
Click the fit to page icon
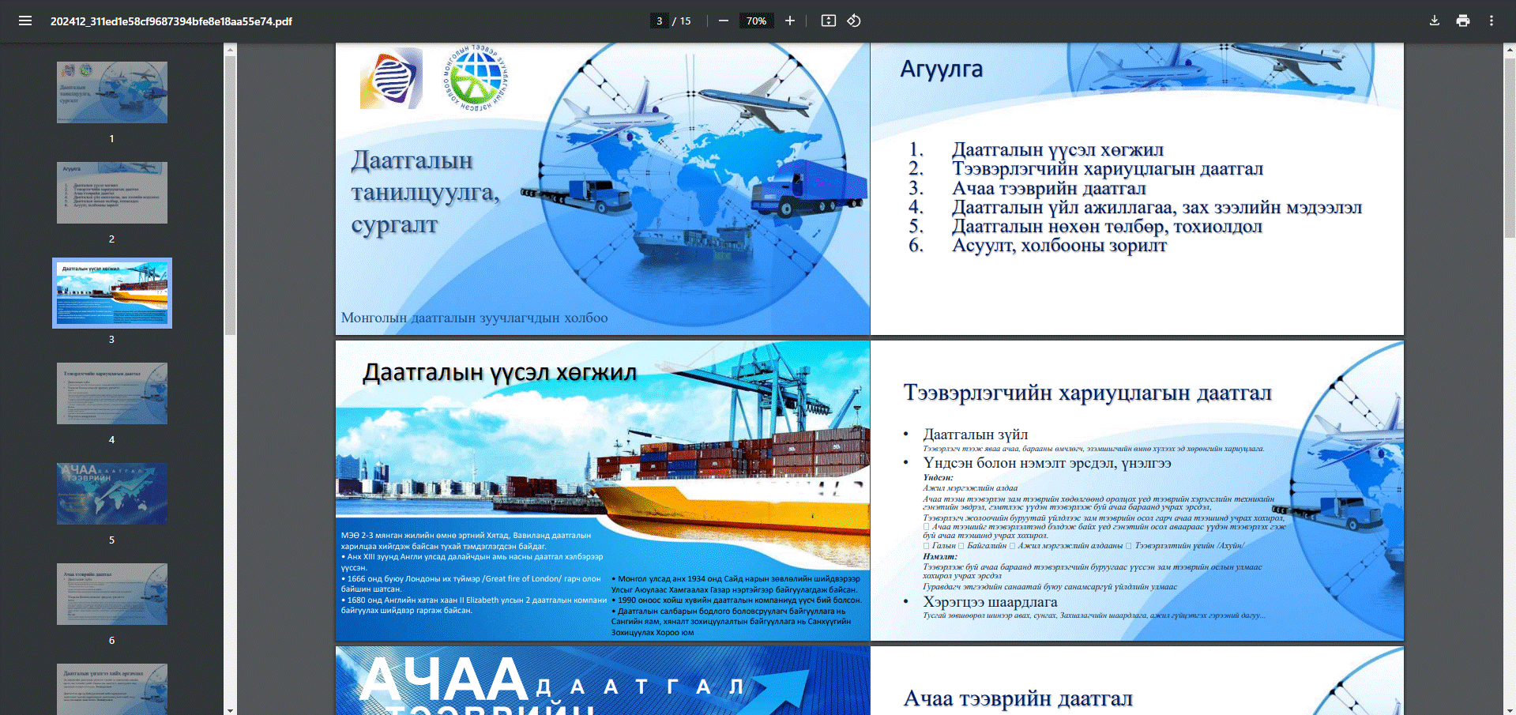pyautogui.click(x=828, y=21)
